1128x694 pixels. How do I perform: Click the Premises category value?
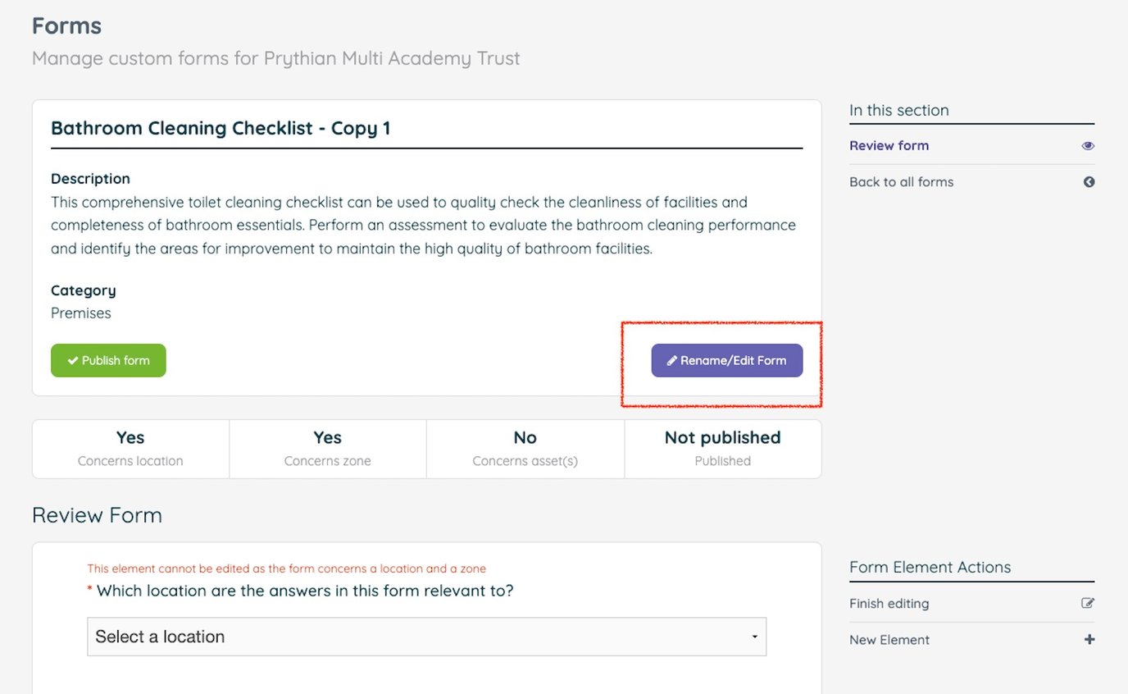point(80,313)
